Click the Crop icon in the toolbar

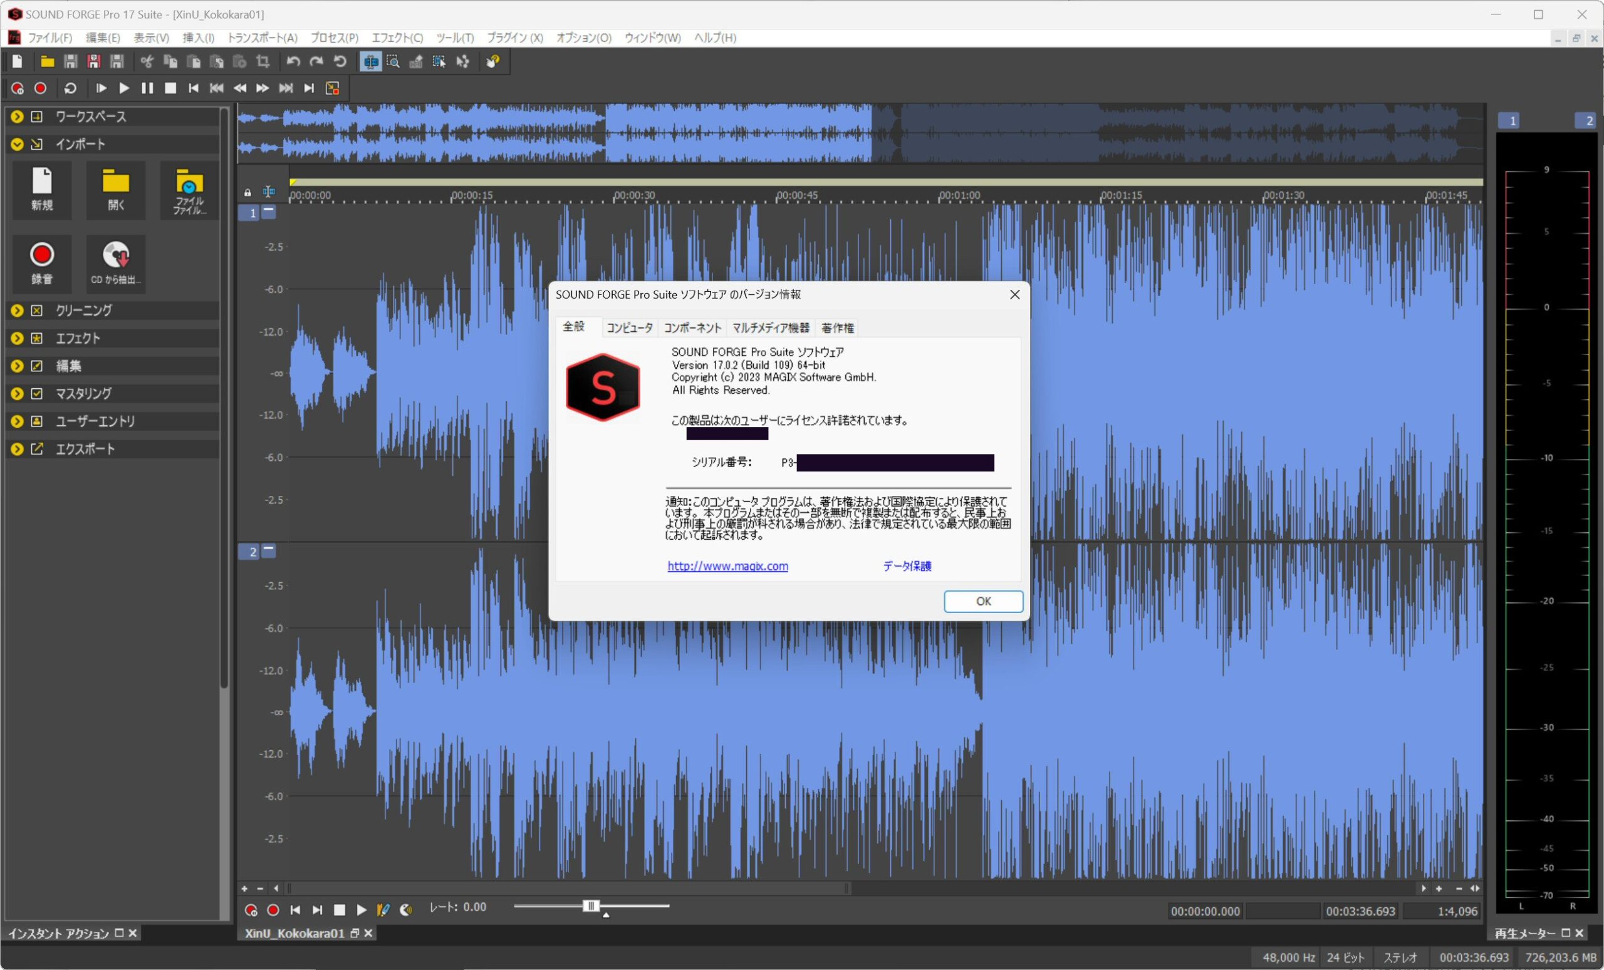(x=263, y=62)
